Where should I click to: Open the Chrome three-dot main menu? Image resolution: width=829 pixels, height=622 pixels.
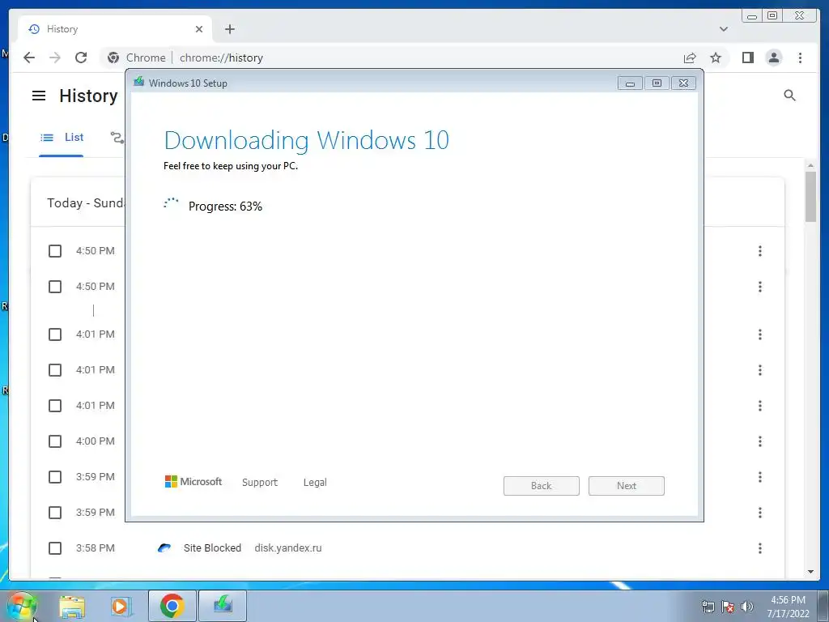(x=800, y=58)
